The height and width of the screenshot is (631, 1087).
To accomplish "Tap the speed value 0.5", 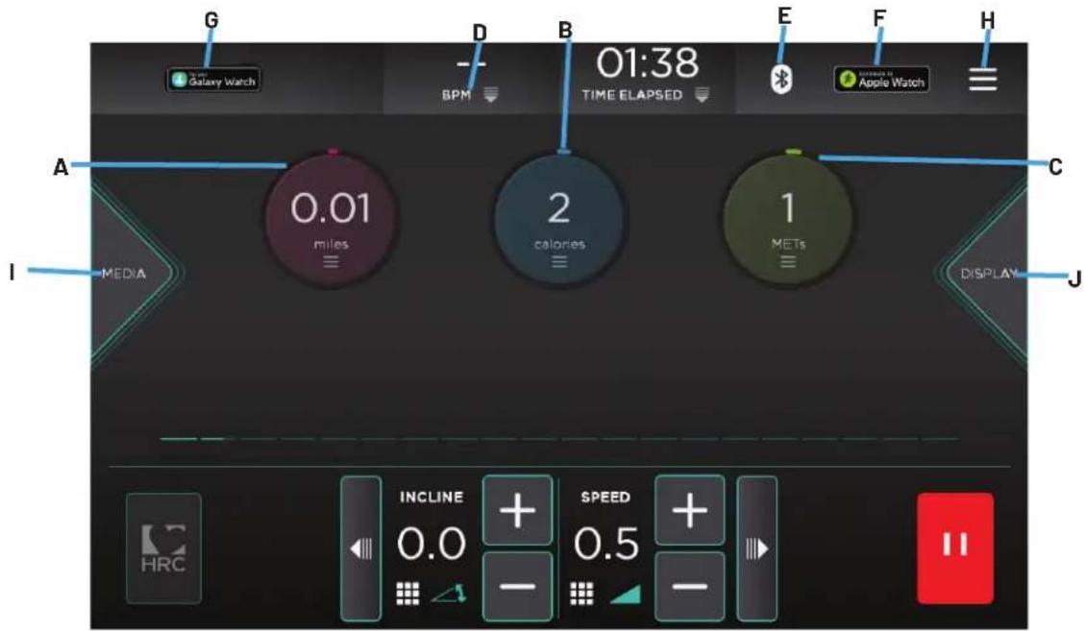I will coord(606,544).
